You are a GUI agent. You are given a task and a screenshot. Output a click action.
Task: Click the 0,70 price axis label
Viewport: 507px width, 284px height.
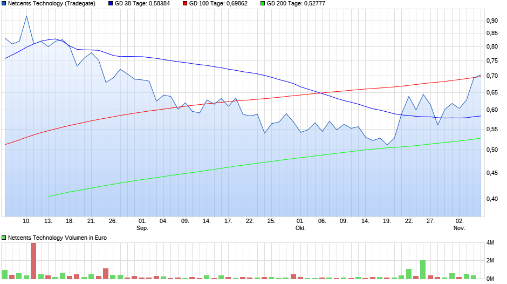[492, 76]
